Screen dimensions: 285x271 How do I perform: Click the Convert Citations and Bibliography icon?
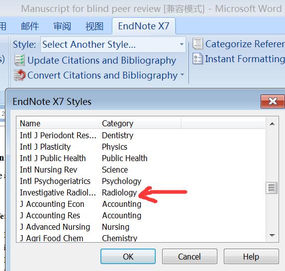(x=20, y=75)
